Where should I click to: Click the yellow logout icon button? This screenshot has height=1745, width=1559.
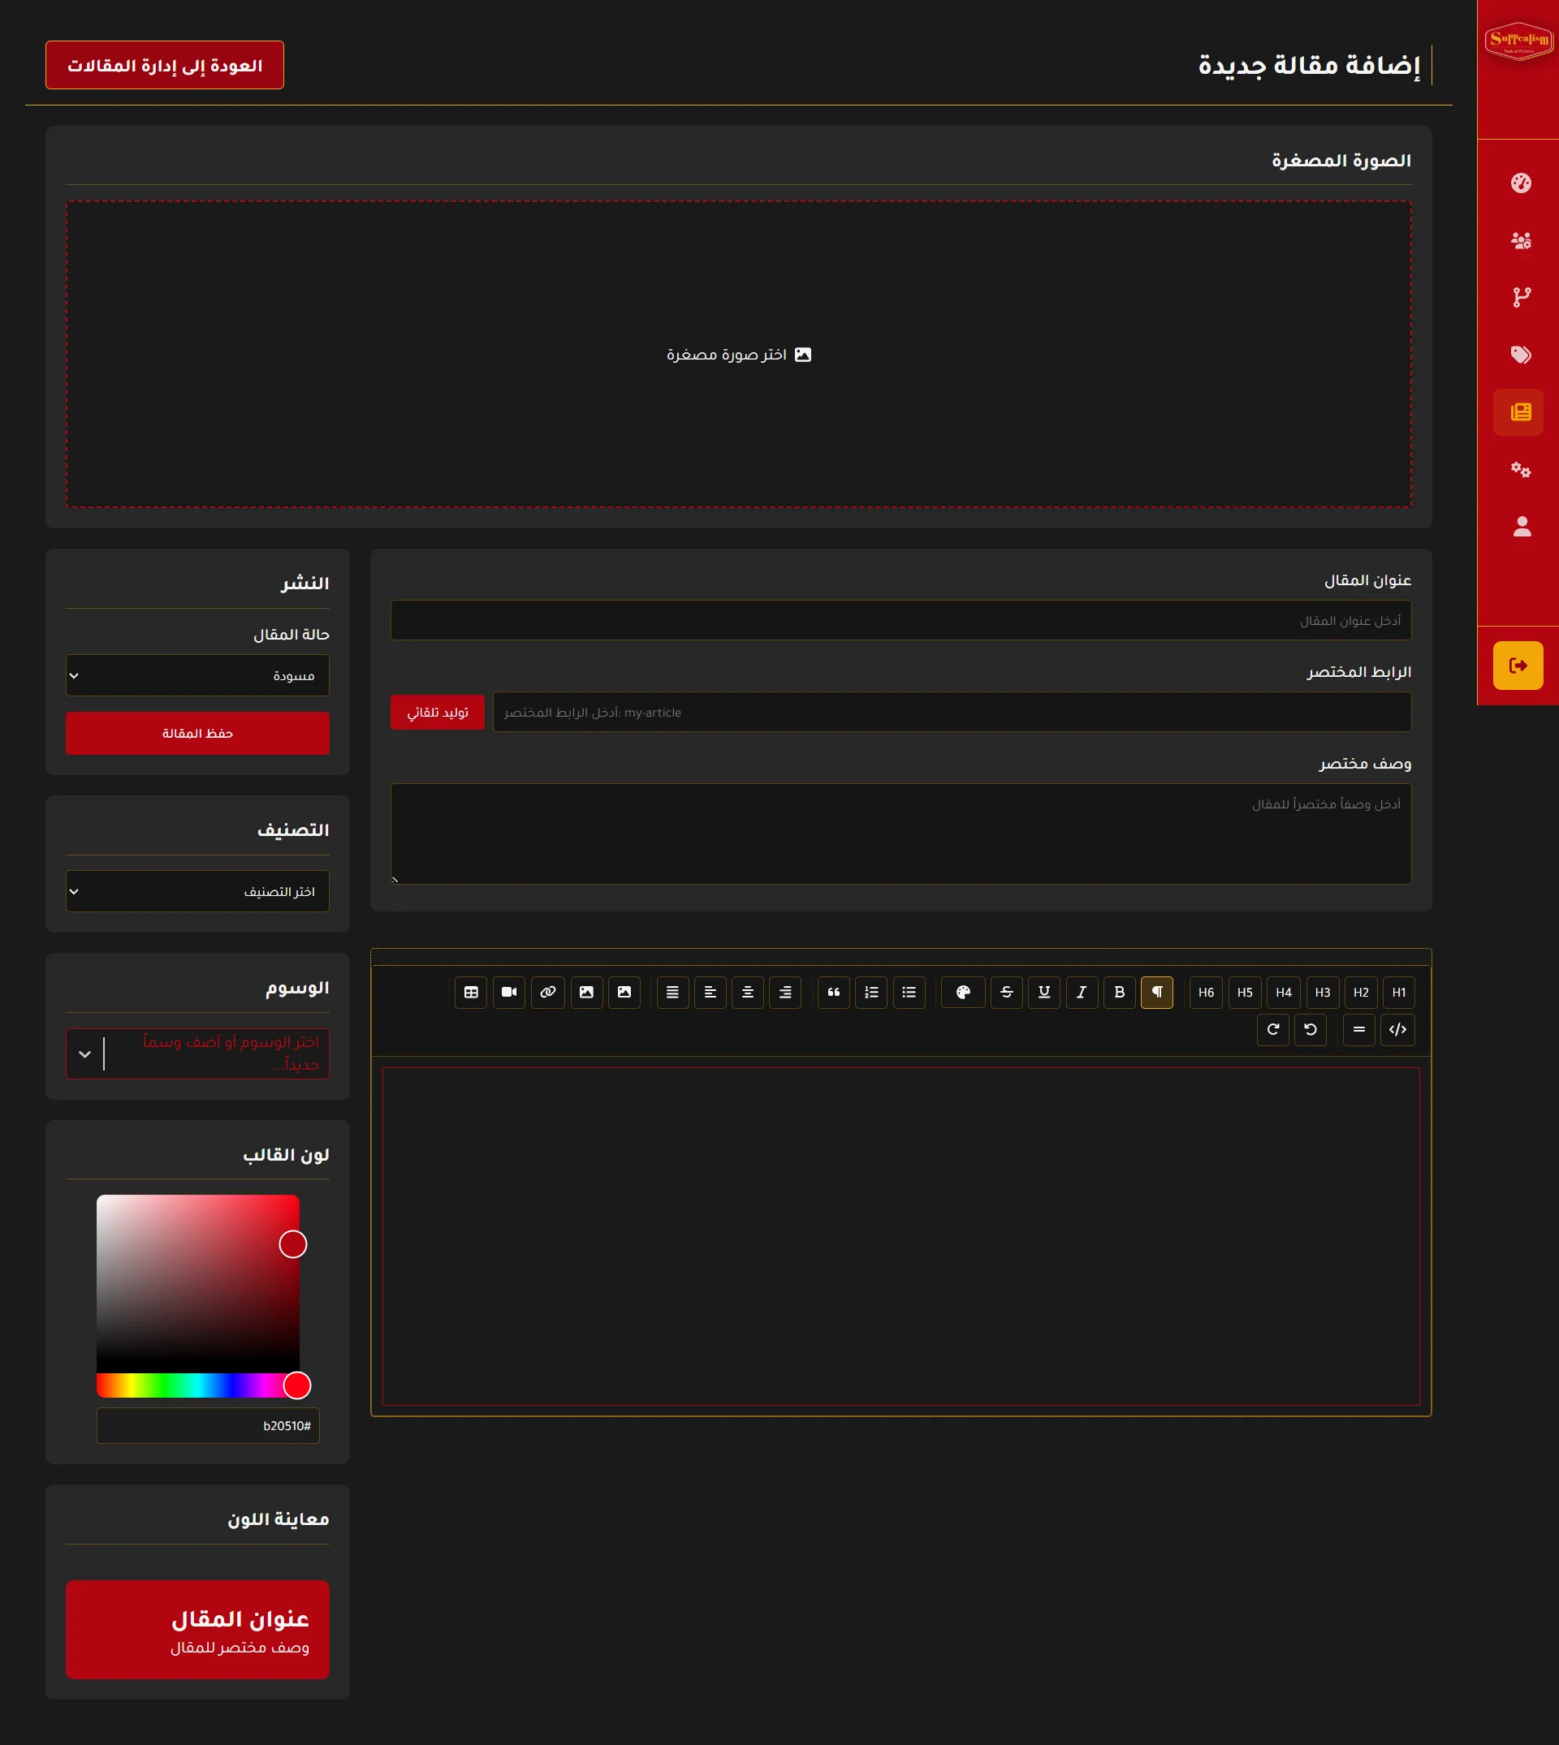[1518, 666]
